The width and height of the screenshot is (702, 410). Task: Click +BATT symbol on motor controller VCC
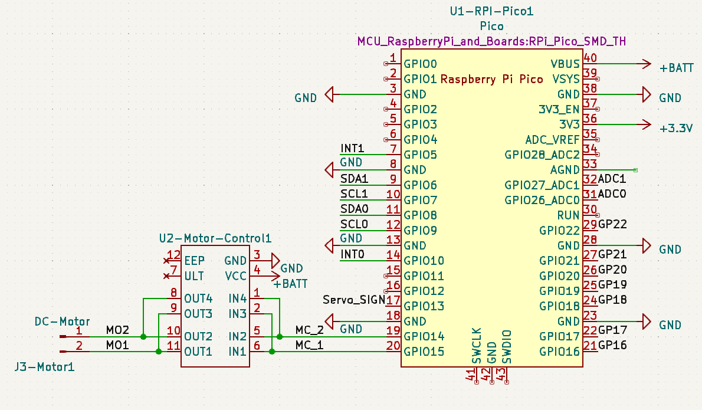[275, 275]
